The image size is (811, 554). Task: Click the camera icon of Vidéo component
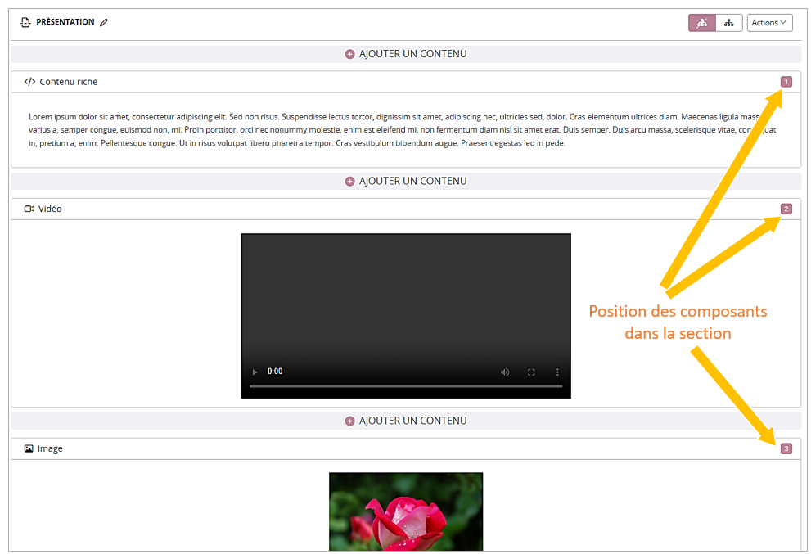point(29,209)
